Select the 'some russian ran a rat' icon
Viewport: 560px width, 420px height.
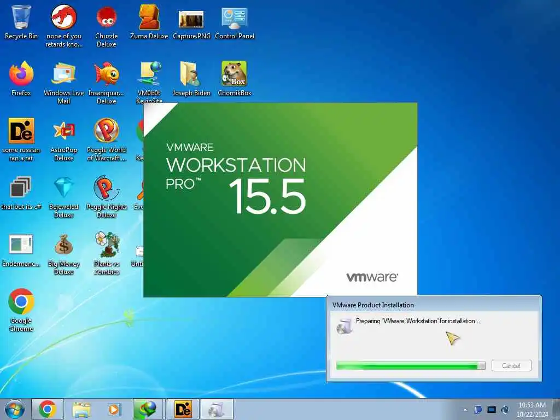point(21,139)
